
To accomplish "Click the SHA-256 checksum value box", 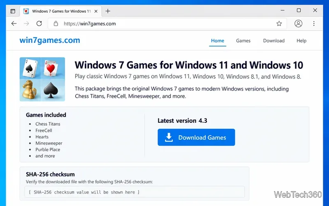I will pyautogui.click(x=134, y=192).
